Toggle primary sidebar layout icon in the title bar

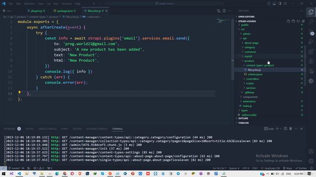point(269,3)
